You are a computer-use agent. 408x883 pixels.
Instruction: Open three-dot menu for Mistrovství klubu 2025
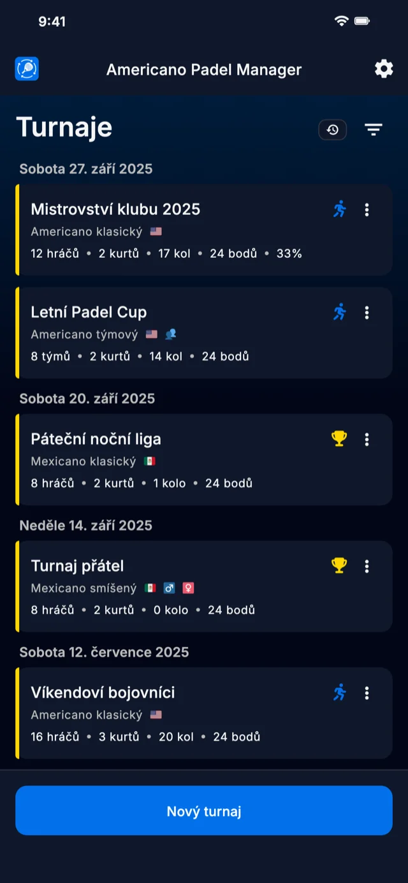[x=367, y=209]
